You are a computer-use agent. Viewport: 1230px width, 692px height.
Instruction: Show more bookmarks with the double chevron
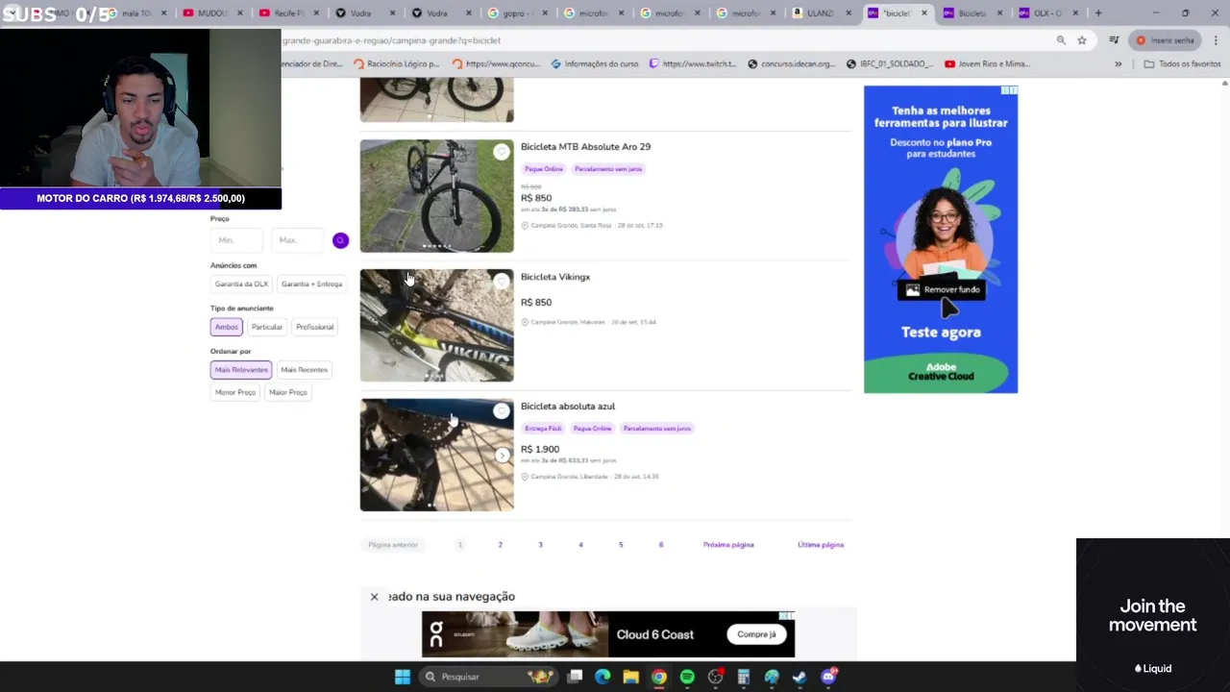coord(1118,64)
